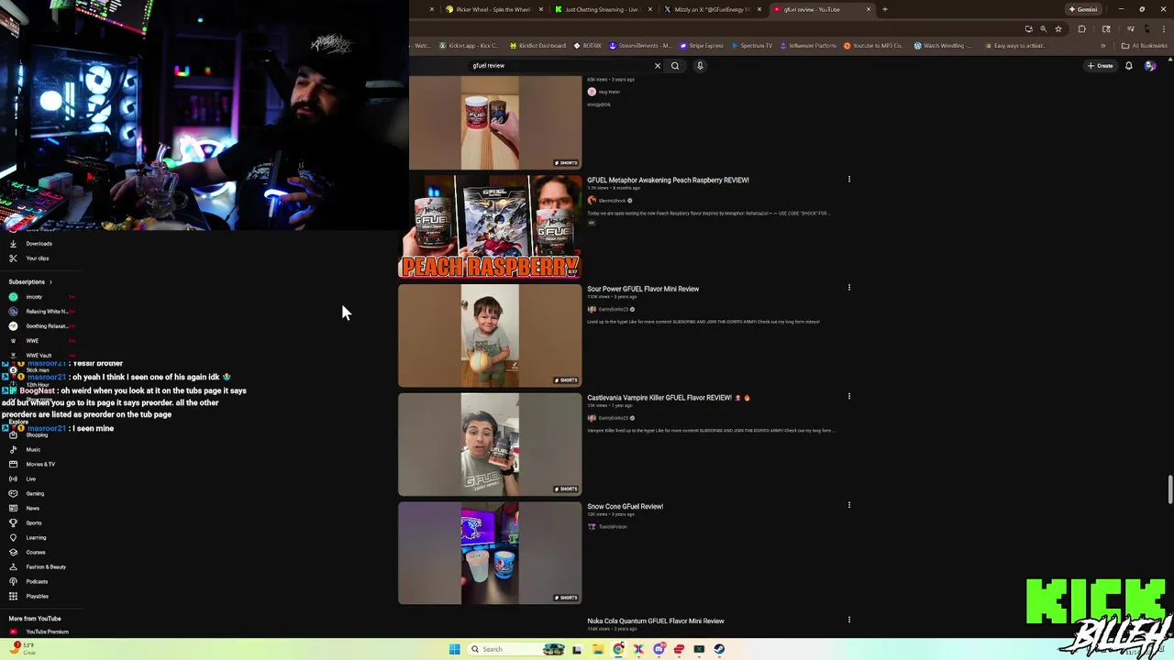Click the page vertical scrollbar thumb

(x=1170, y=489)
